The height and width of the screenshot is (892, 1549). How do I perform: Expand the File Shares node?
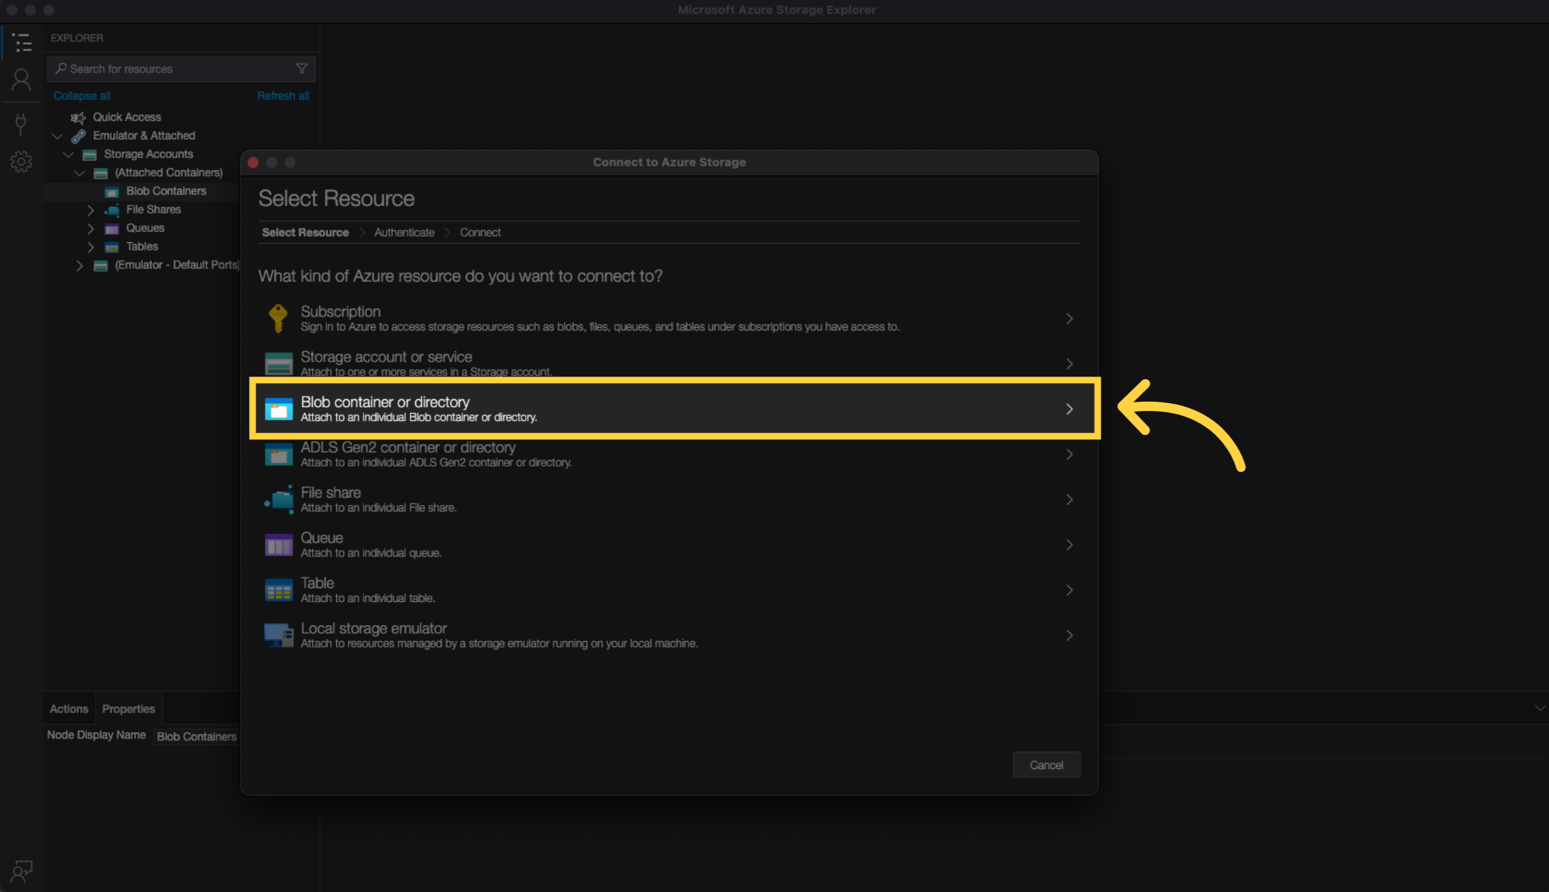(x=90, y=210)
